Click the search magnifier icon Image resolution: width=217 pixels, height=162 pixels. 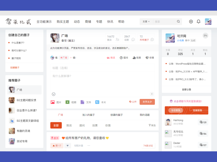click(178, 22)
